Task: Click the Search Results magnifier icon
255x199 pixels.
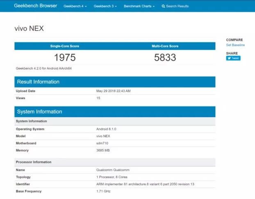Action: click(163, 7)
